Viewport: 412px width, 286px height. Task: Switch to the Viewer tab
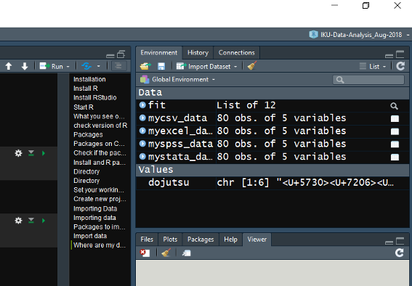point(257,240)
